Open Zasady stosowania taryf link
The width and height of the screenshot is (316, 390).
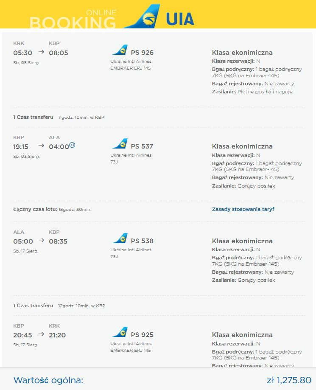pyautogui.click(x=243, y=209)
